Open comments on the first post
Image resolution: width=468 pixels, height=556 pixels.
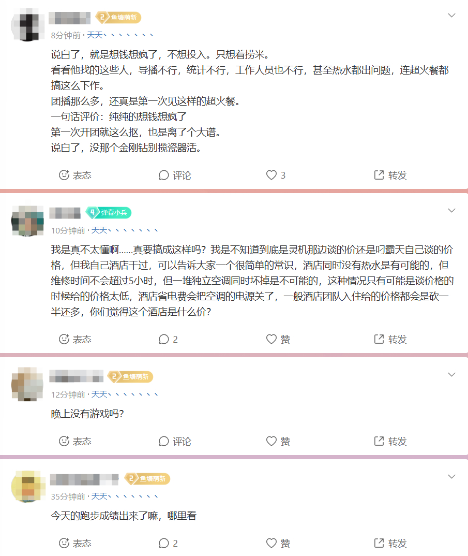click(175, 175)
